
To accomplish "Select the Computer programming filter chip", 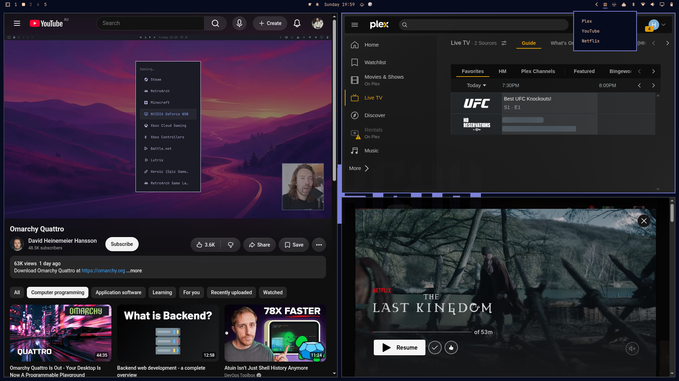I will tap(58, 292).
